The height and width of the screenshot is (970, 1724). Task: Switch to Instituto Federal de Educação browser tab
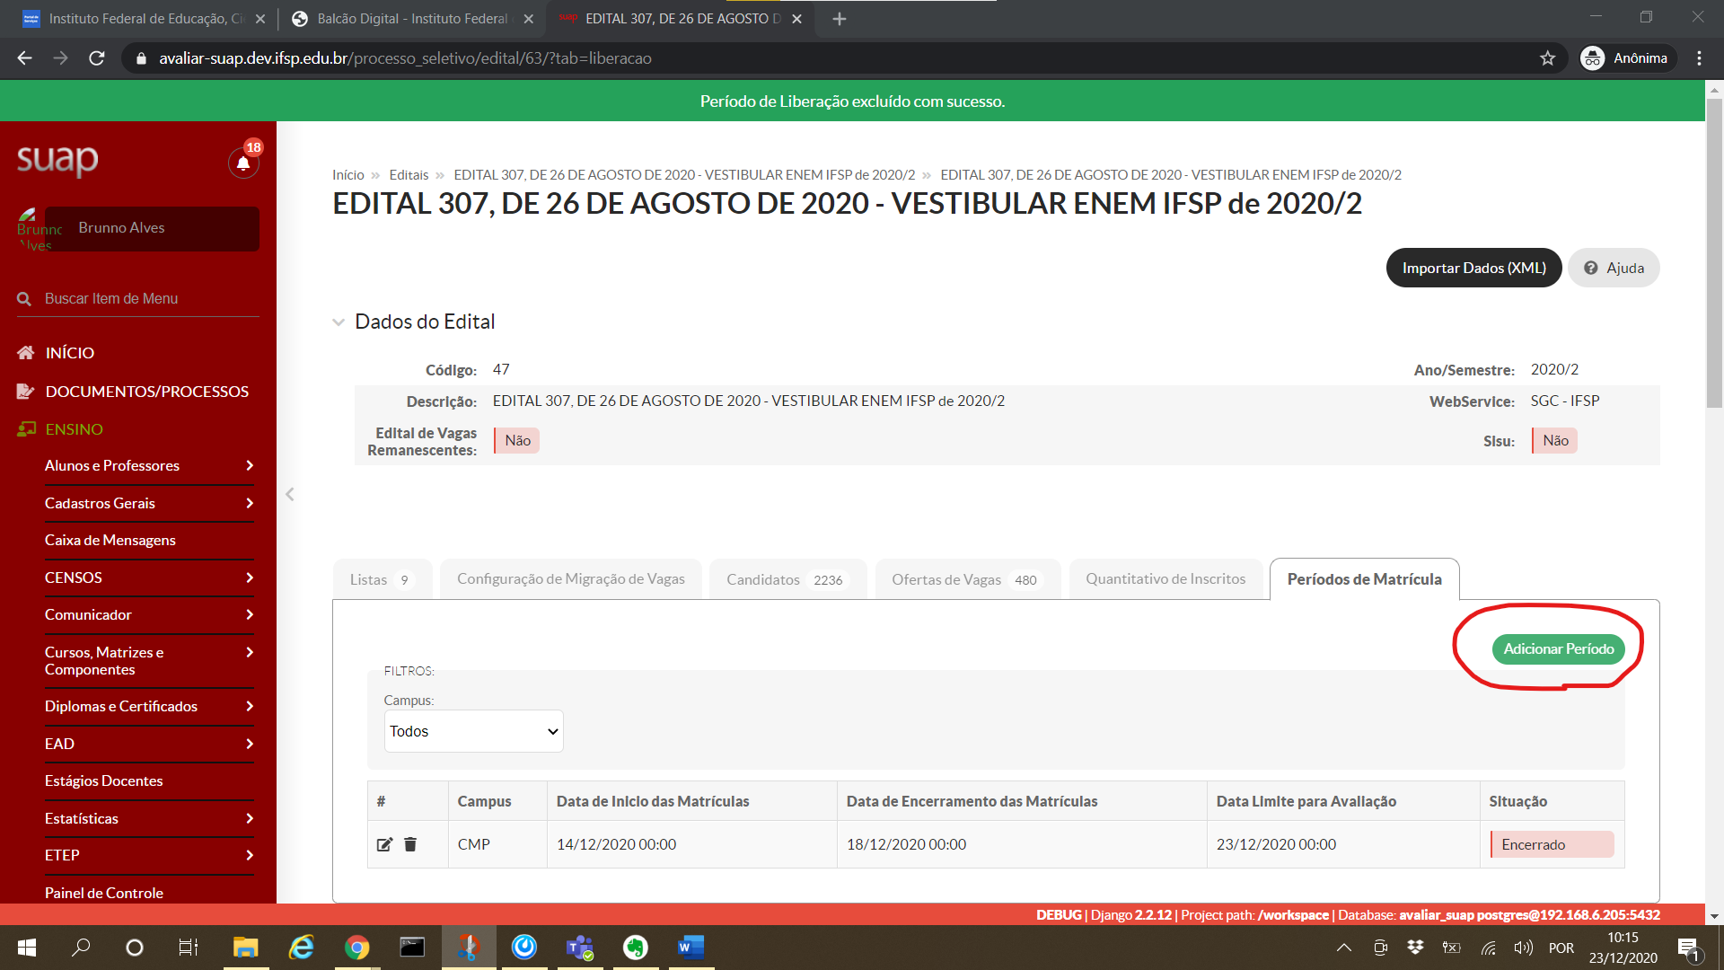144,19
